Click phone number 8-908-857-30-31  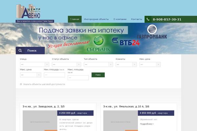click(x=167, y=19)
